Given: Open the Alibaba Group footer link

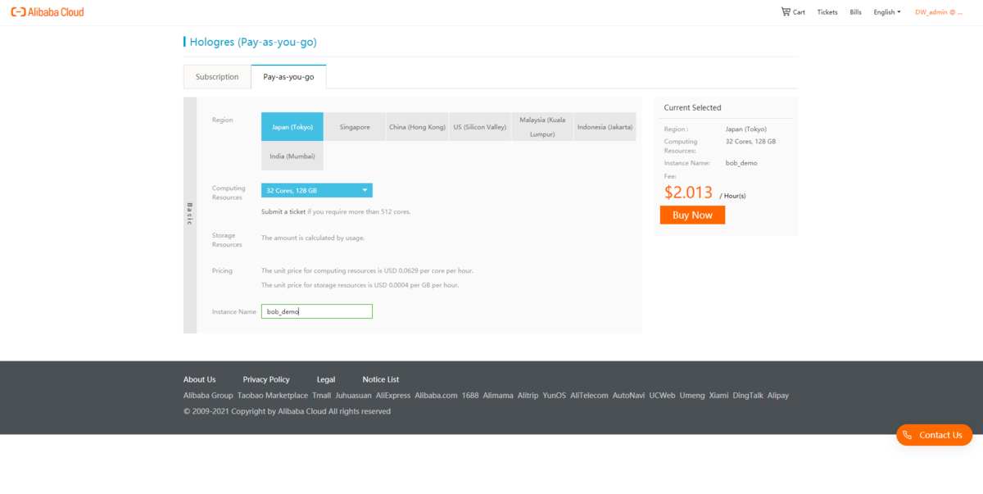Looking at the screenshot, I should (x=208, y=395).
